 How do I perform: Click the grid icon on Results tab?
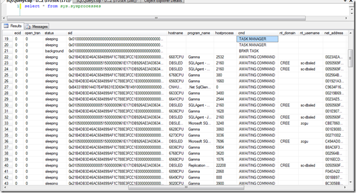6,26
